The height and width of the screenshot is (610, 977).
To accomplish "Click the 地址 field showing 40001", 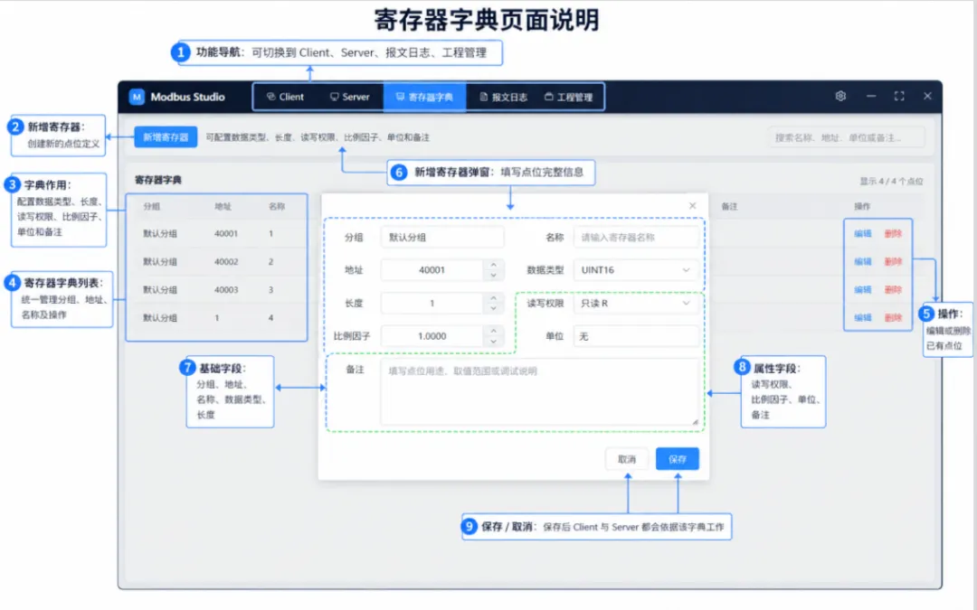I will click(x=432, y=270).
